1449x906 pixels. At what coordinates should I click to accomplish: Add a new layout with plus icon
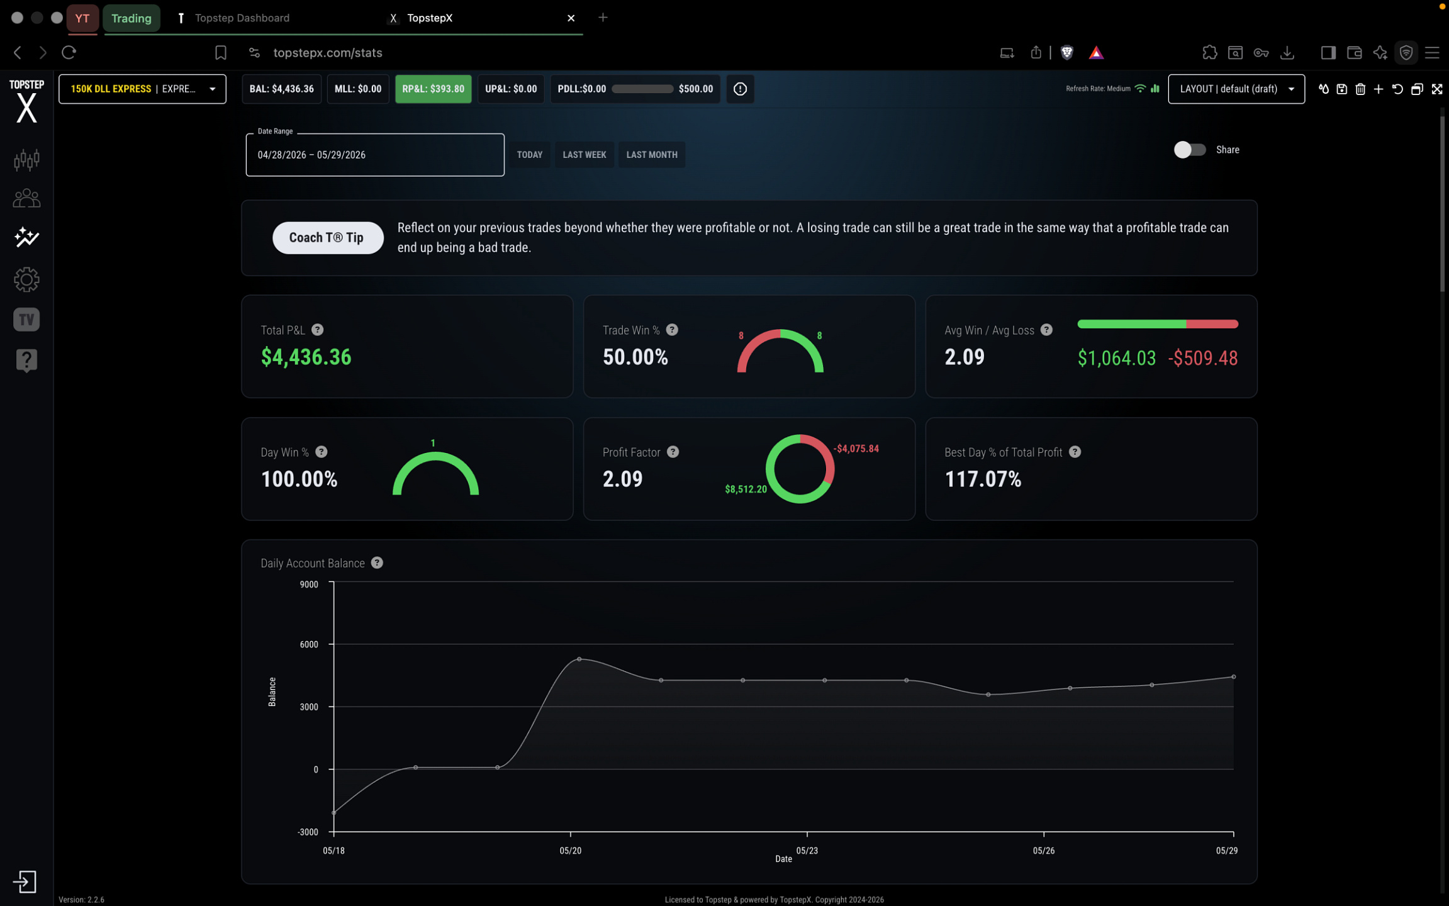pyautogui.click(x=1379, y=89)
